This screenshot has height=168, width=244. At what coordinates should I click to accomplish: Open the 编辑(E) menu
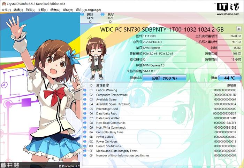pyautogui.click(x=18, y=10)
